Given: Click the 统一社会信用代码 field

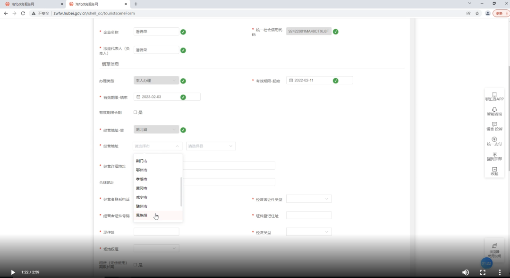Looking at the screenshot, I should coord(309,31).
